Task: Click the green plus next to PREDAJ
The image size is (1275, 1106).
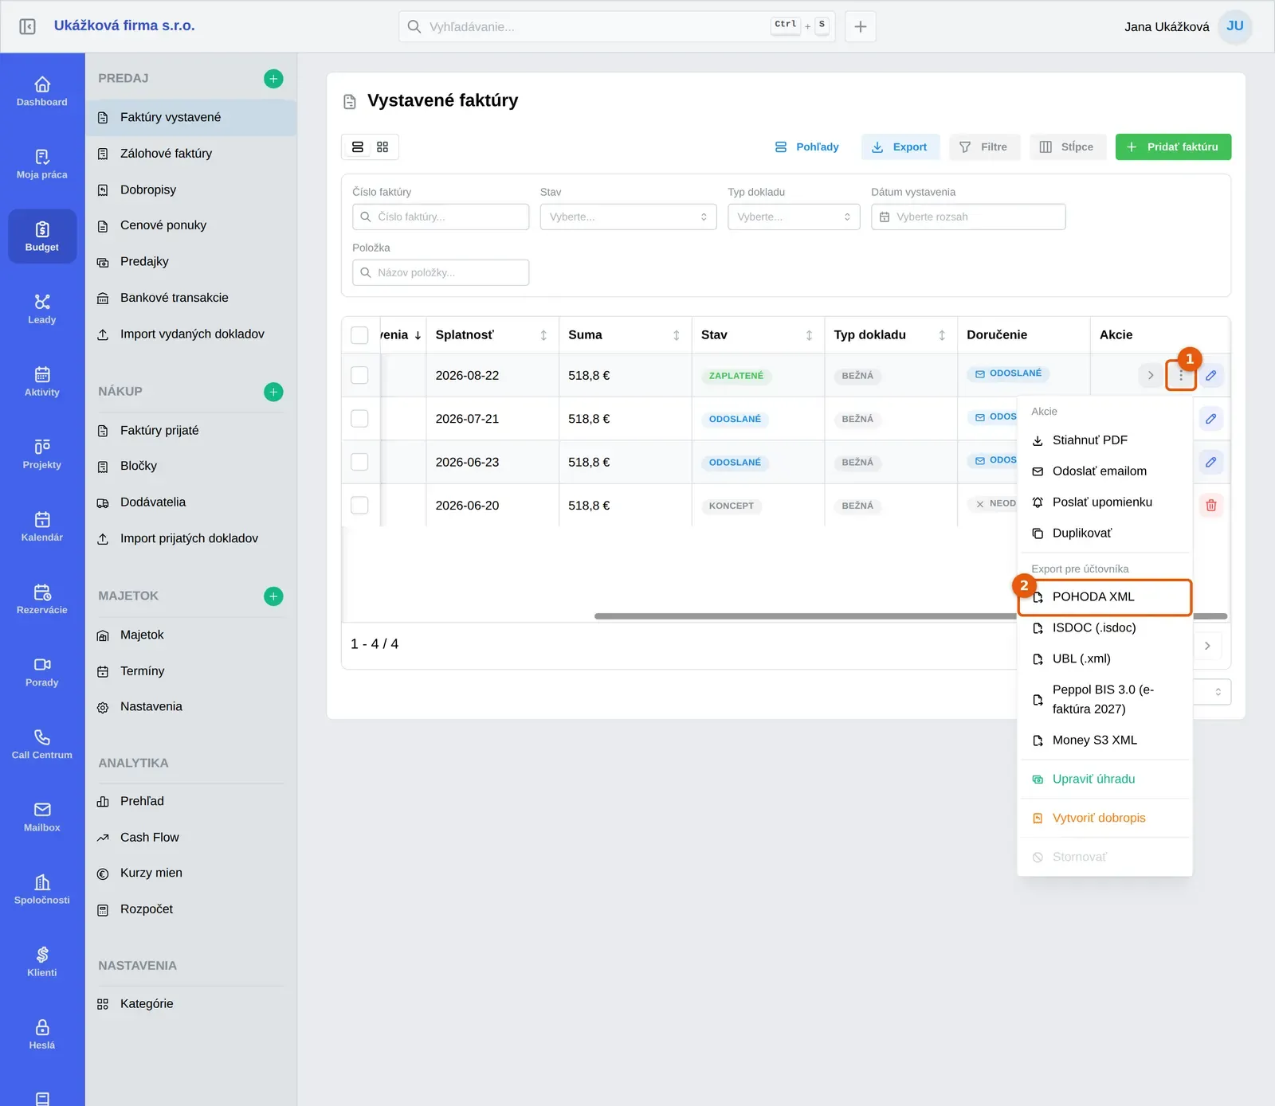Action: (x=273, y=78)
